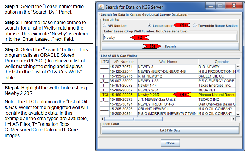Click the Enter Lease text field
Screen dimensions: 247x153
170,38
